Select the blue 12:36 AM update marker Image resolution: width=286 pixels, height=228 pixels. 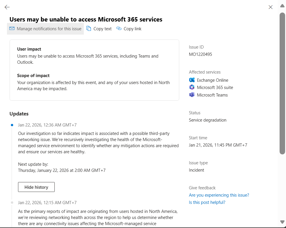12,125
